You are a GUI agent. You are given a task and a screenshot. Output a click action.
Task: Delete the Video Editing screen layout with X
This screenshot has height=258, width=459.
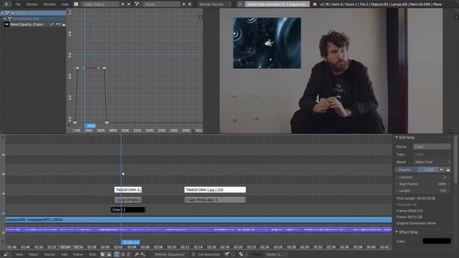coord(129,4)
